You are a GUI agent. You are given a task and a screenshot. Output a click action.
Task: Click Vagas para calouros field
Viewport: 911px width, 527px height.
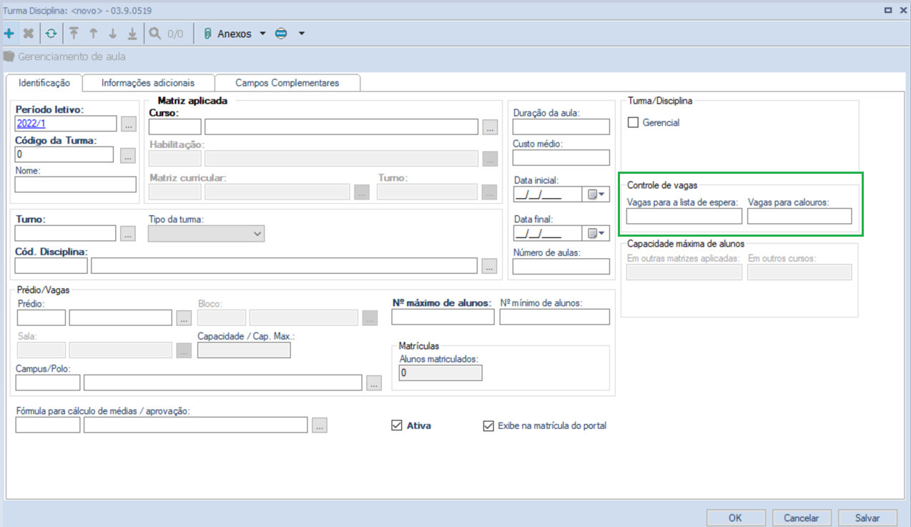coord(799,216)
